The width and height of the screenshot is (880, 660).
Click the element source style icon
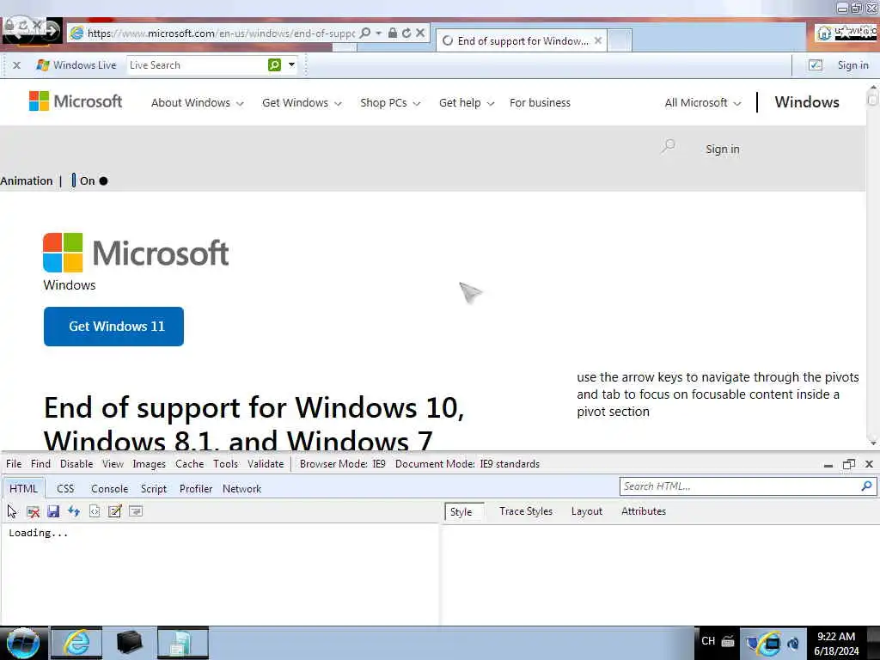(95, 511)
